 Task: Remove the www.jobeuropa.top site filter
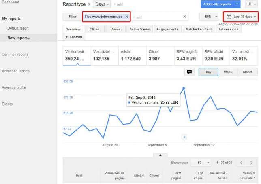coord(127,17)
